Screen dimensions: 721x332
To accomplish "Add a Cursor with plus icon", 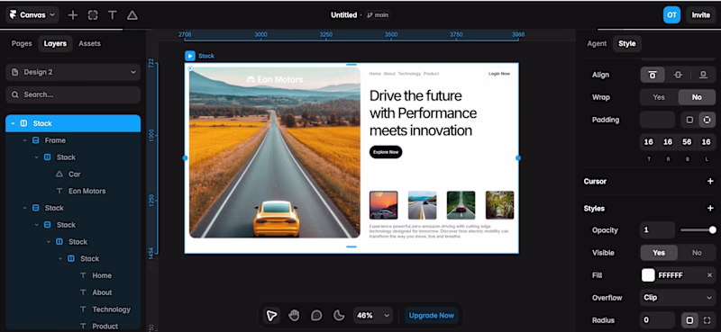I will pos(710,182).
